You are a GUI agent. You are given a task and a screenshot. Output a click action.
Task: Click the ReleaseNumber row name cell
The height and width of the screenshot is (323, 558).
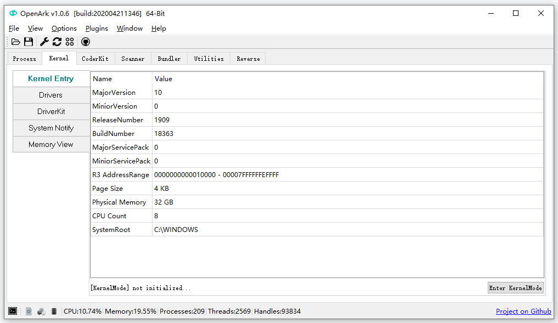pyautogui.click(x=121, y=120)
